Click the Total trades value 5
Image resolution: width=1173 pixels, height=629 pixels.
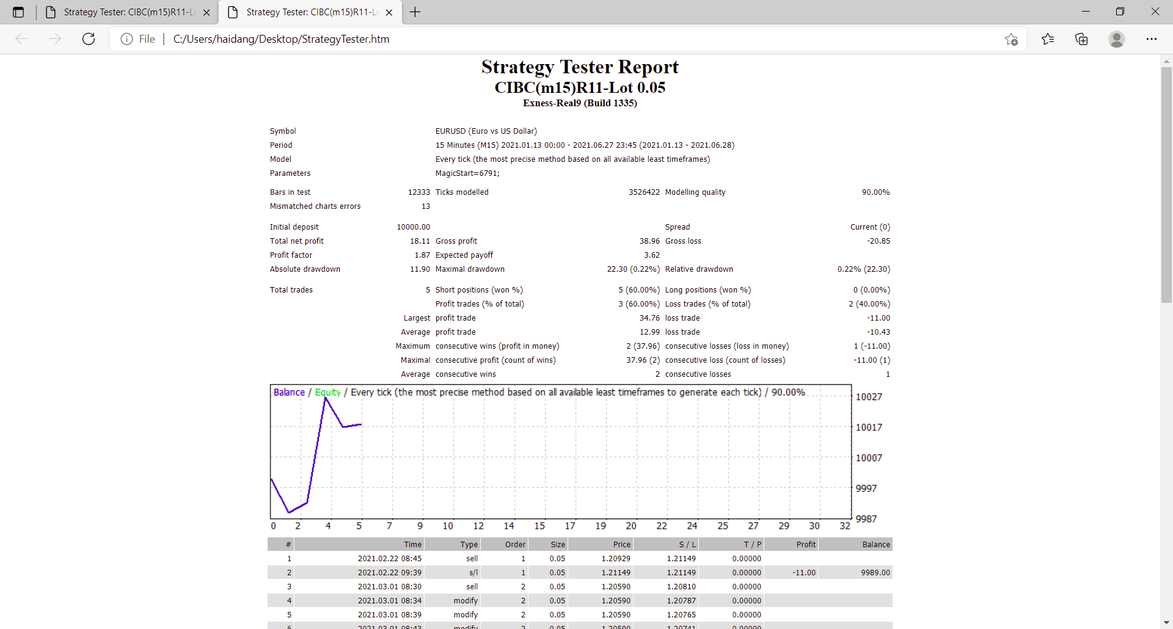(428, 290)
